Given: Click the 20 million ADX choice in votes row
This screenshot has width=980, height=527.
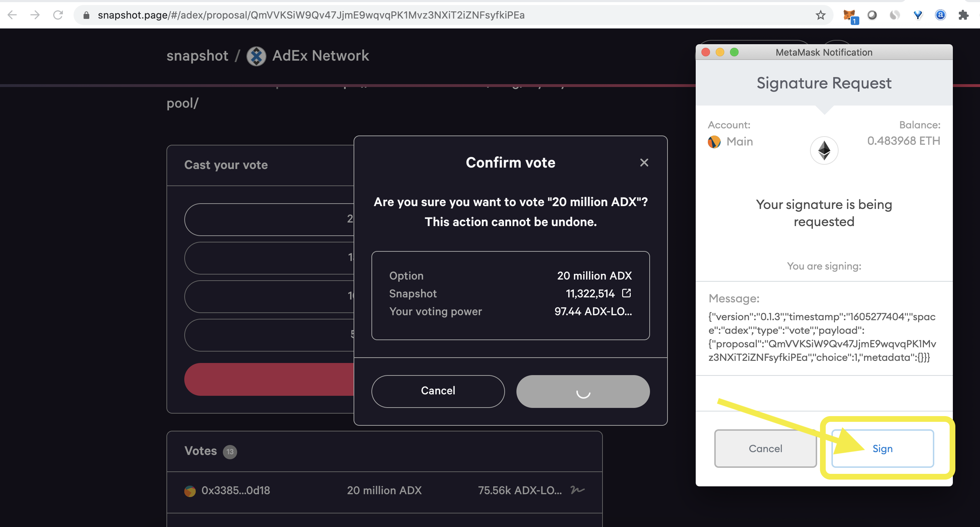Looking at the screenshot, I should 384,490.
